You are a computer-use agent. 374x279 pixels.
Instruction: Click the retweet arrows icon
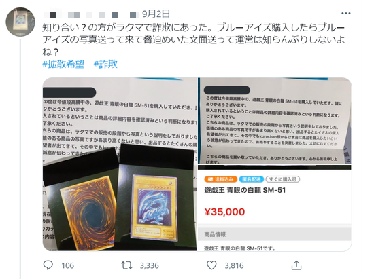tap(126, 265)
